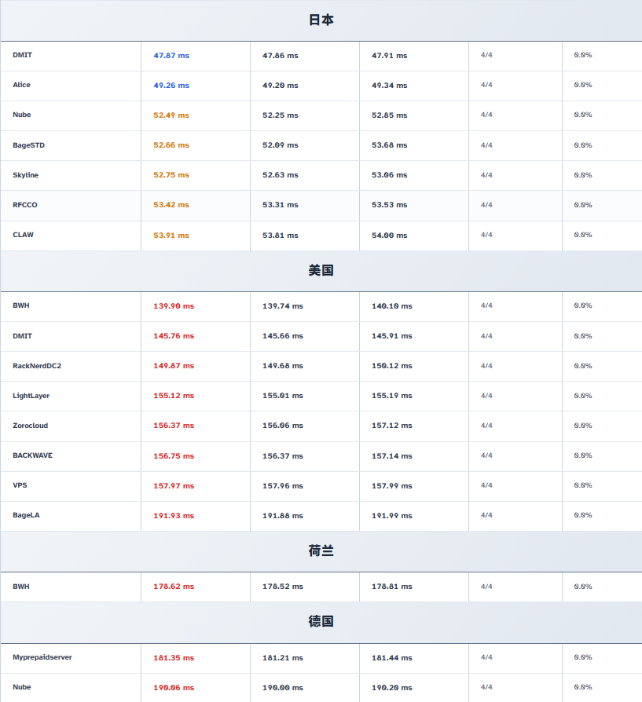Select the 178.62 ms latency cell

(x=174, y=587)
